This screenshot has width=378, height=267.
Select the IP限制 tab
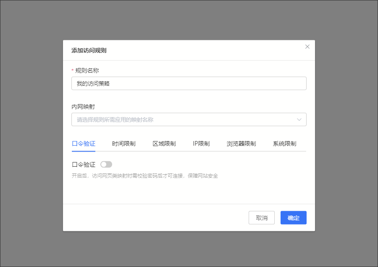pos(201,144)
